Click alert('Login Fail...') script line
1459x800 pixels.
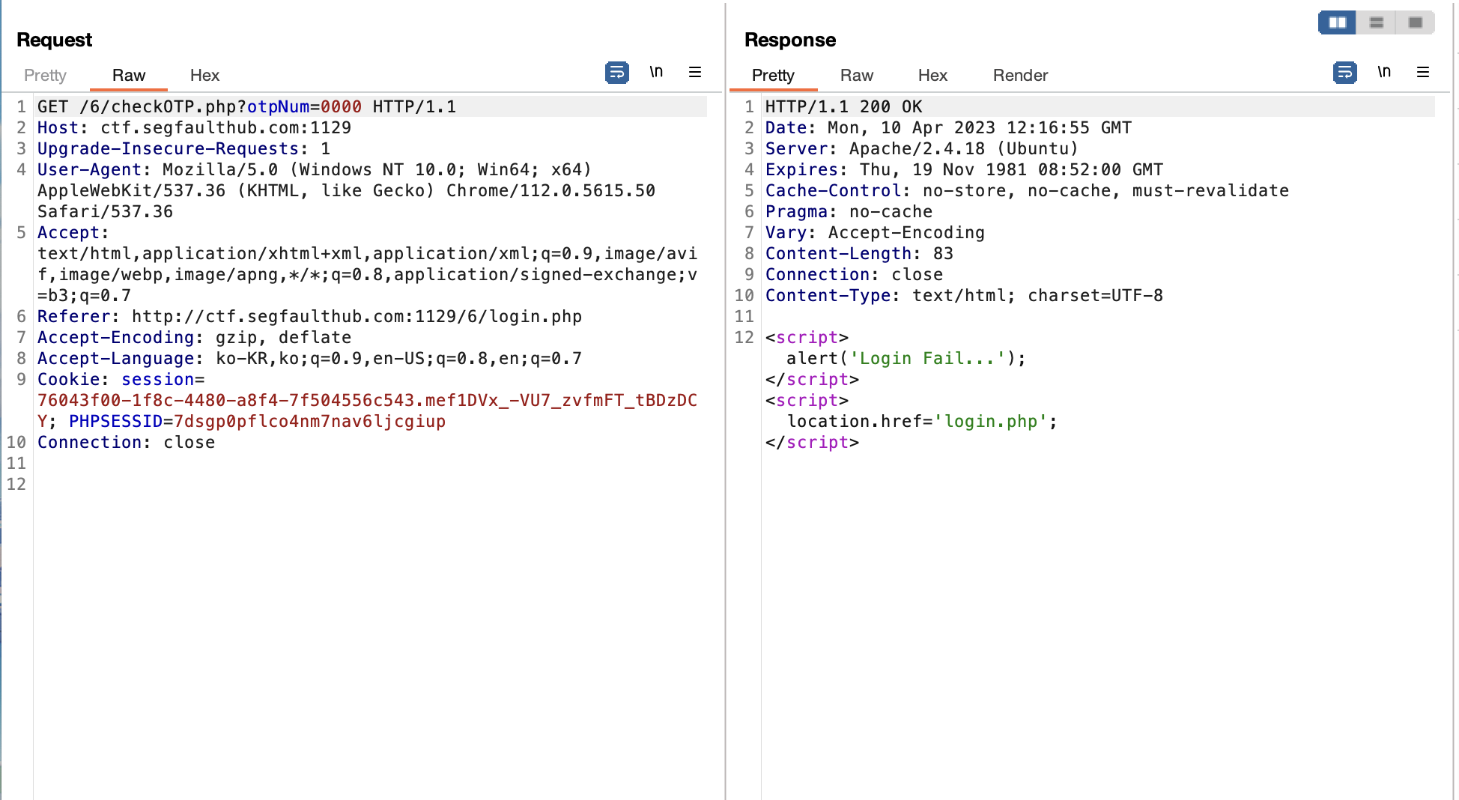coord(906,358)
